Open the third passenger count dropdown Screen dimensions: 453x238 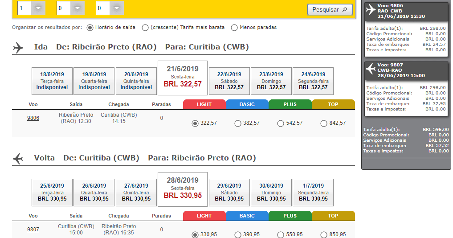click(x=117, y=8)
